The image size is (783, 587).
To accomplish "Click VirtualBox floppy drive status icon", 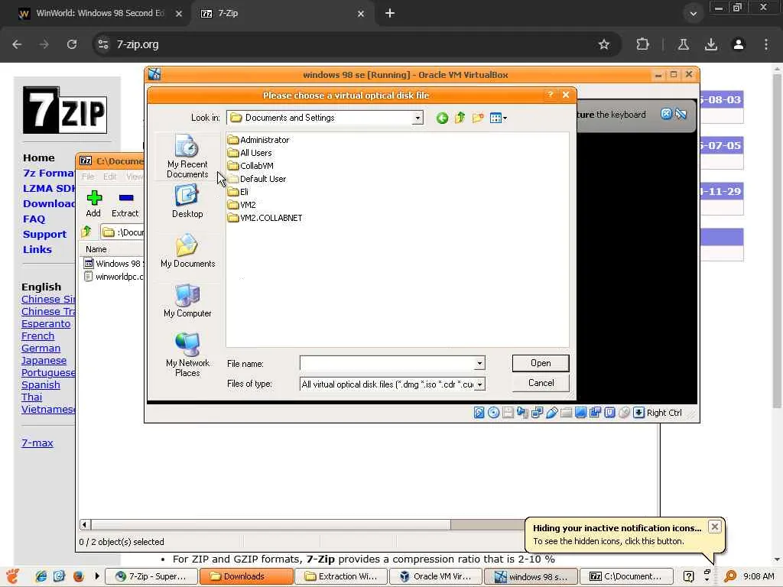I will click(x=508, y=412).
